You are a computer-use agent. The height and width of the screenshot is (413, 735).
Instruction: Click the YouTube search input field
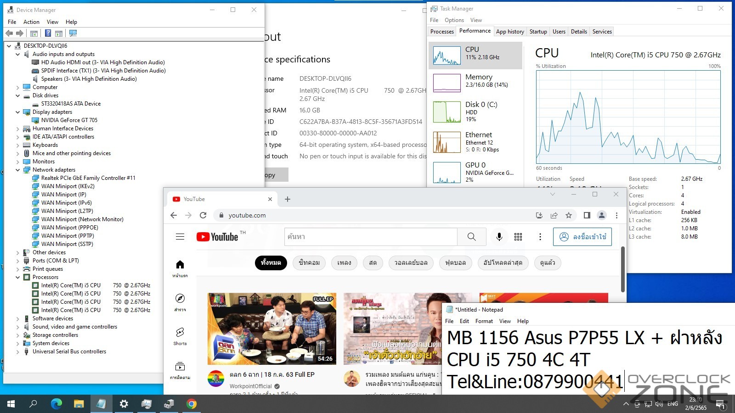pyautogui.click(x=370, y=237)
